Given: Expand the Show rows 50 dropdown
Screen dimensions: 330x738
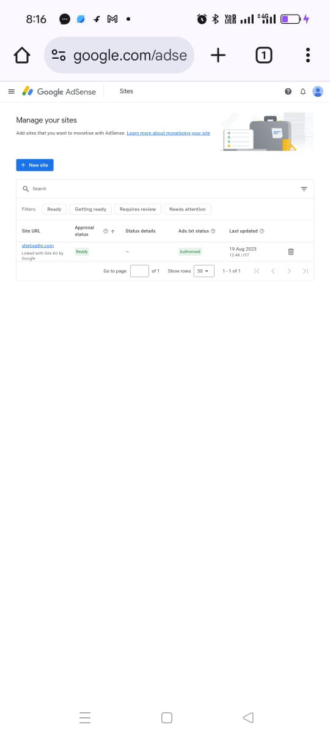Looking at the screenshot, I should tap(204, 270).
